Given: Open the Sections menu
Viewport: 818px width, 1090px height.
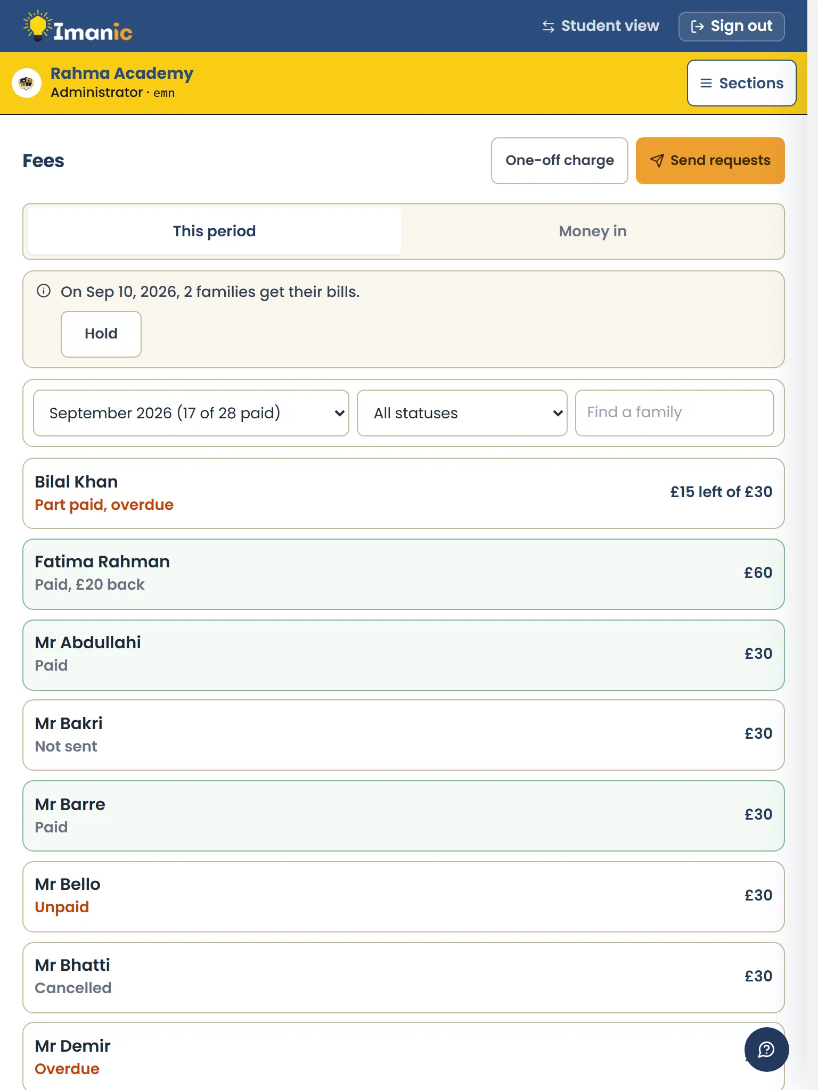Looking at the screenshot, I should click(x=741, y=83).
